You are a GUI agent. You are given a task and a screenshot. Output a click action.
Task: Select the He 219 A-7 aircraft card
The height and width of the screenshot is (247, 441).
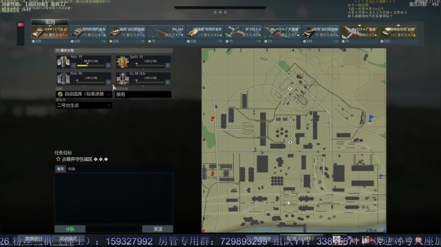coord(360,32)
